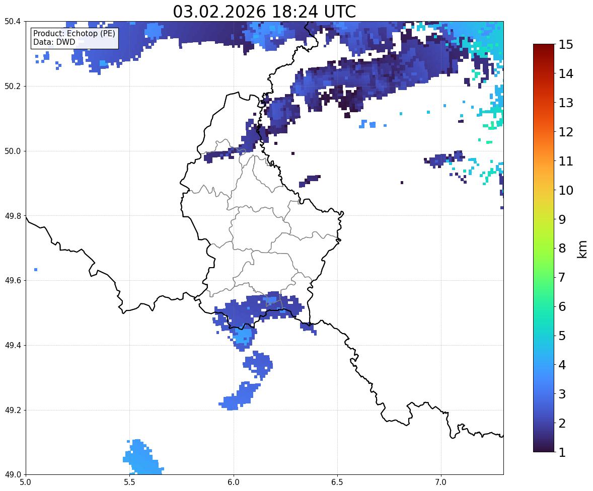Click the colorbar tick label '2'
Viewport: 593px width, 491px height.
562,423
